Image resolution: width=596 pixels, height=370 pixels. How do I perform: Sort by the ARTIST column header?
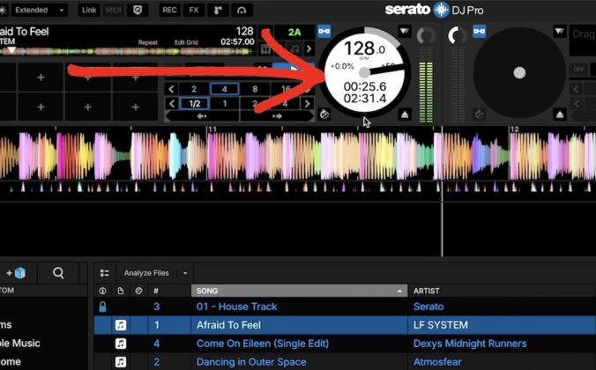[426, 291]
